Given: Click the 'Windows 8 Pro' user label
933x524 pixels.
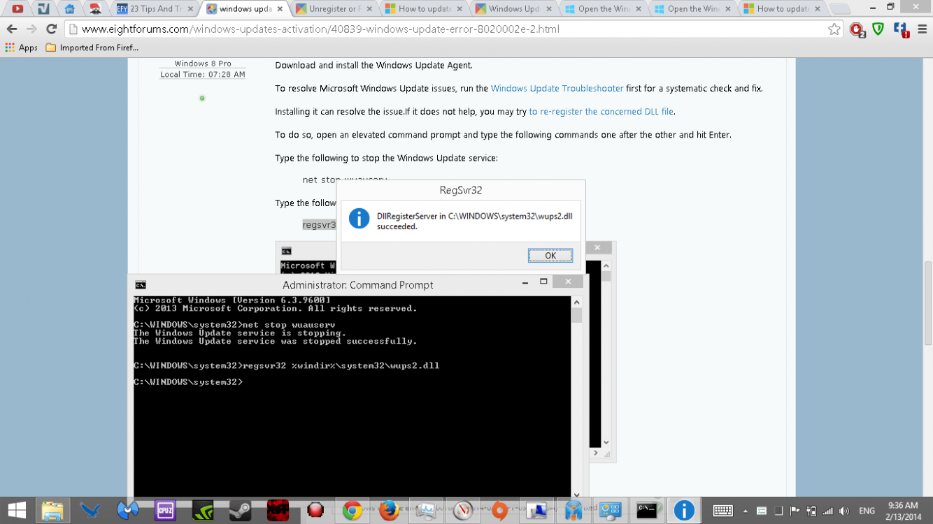Looking at the screenshot, I should [203, 64].
